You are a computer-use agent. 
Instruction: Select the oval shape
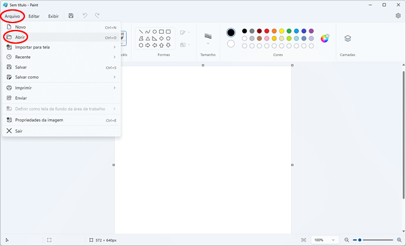154,32
